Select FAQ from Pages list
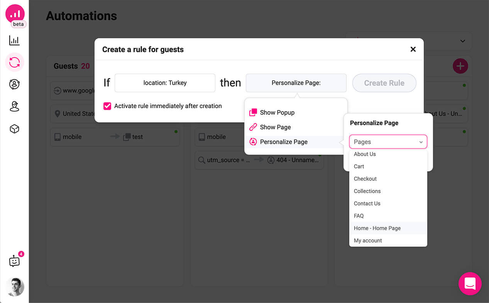 tap(388, 216)
